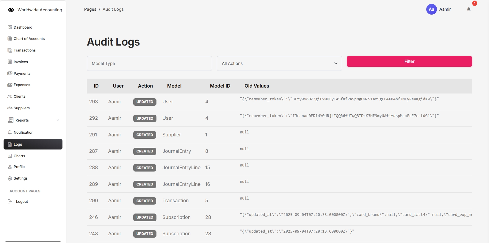
Task: Click the Clients people icon
Action: [x=10, y=96]
